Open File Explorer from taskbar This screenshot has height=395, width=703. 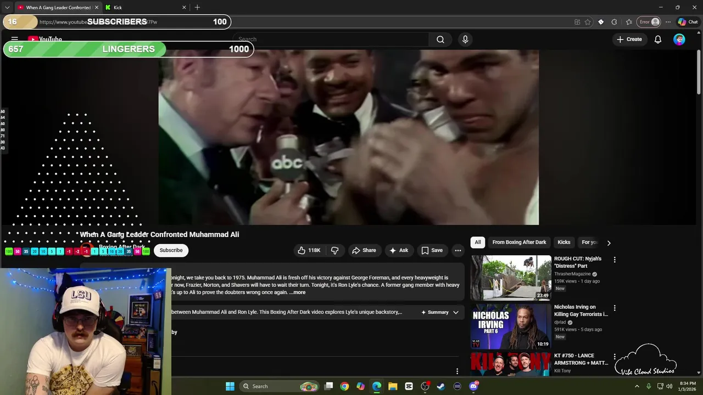(x=393, y=386)
